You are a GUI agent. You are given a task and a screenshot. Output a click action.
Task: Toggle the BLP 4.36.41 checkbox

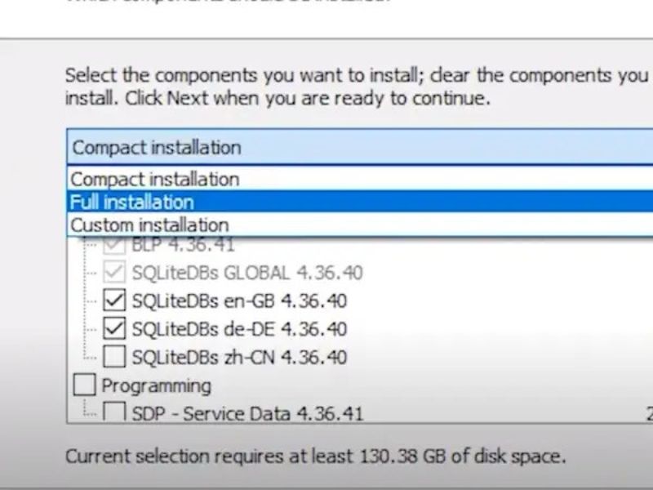click(115, 245)
